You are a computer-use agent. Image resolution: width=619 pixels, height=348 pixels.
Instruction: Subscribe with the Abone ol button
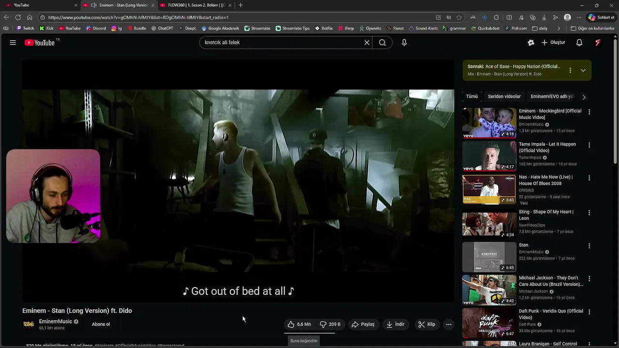101,324
